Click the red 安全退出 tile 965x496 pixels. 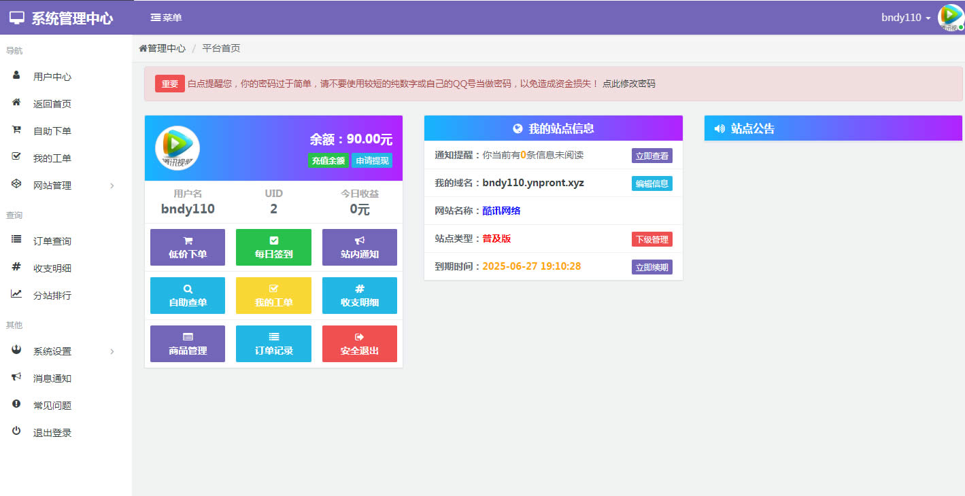pos(360,344)
